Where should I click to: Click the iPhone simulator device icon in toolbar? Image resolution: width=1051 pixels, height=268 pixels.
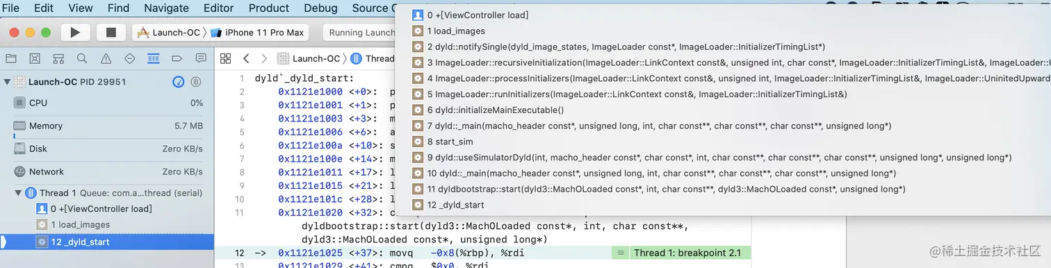215,33
